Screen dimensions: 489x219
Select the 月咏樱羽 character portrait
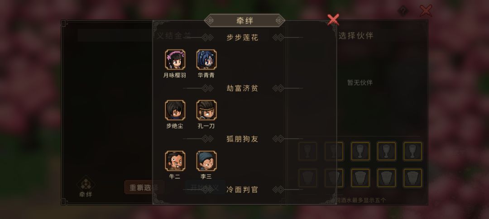(175, 59)
